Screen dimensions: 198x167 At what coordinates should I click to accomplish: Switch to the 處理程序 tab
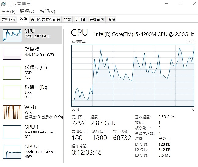click(x=9, y=19)
